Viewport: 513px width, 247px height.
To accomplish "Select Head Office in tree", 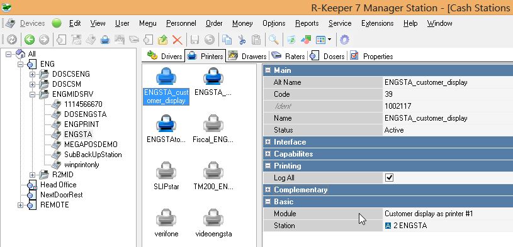I will click(x=59, y=185).
